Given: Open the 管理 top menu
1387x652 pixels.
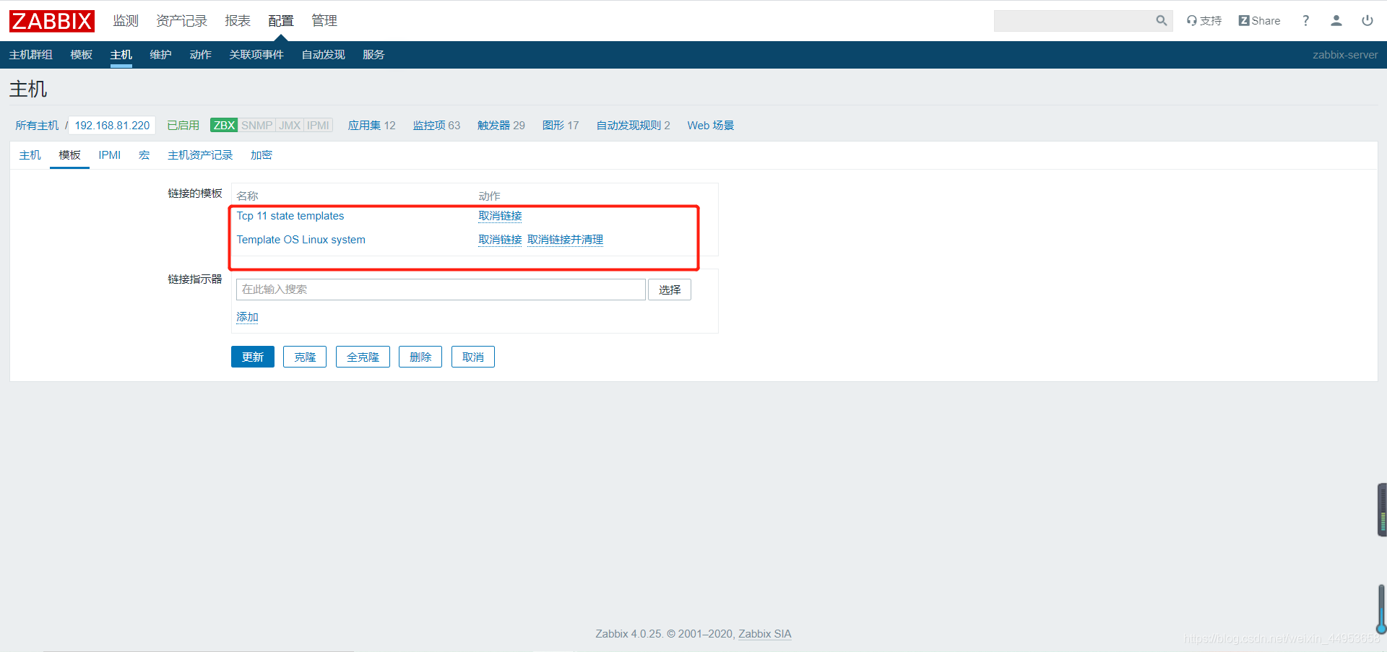Looking at the screenshot, I should click(x=324, y=21).
